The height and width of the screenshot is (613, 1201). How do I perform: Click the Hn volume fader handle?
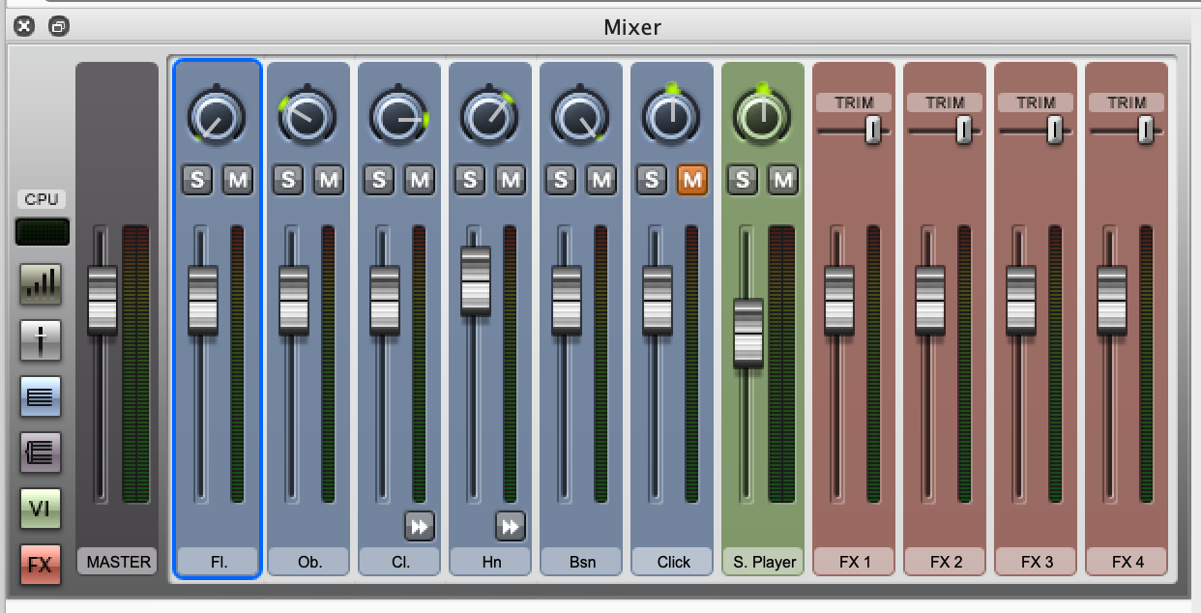point(476,280)
